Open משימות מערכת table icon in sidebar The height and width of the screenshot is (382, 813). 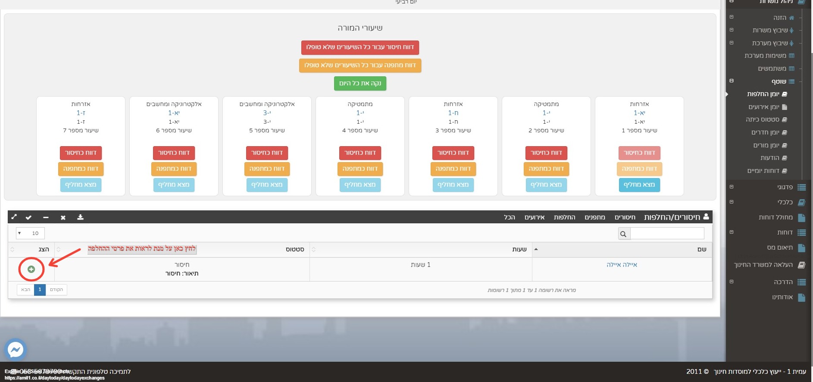pyautogui.click(x=791, y=56)
